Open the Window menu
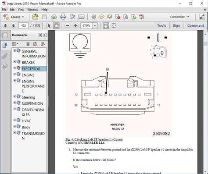 coord(32,10)
